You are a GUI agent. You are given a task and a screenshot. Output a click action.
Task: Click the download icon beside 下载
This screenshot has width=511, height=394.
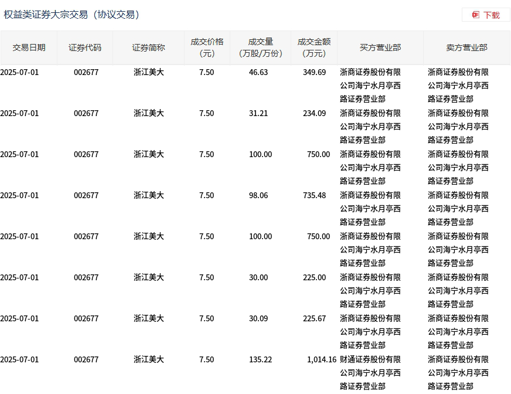pyautogui.click(x=476, y=15)
